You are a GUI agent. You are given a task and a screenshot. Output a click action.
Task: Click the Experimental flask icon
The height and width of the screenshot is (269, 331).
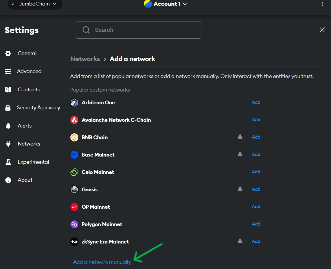click(x=8, y=162)
